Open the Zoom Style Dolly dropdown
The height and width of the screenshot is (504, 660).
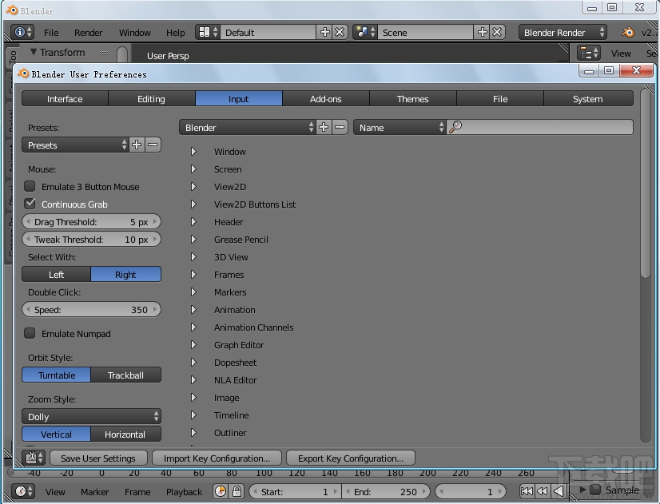click(x=90, y=416)
